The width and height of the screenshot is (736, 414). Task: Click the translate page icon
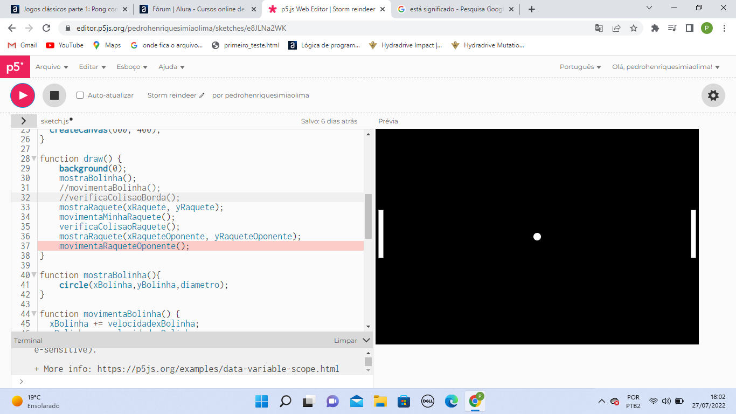click(599, 28)
